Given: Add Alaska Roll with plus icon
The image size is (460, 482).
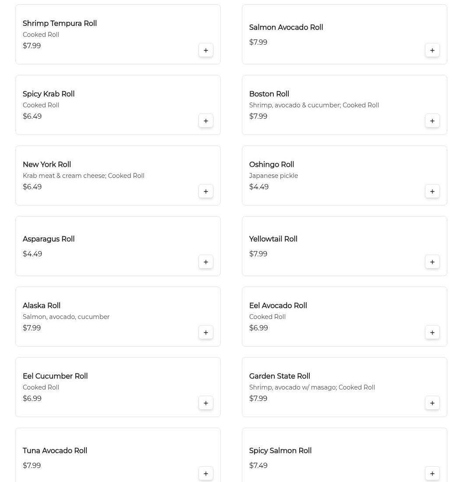Looking at the screenshot, I should click(206, 333).
